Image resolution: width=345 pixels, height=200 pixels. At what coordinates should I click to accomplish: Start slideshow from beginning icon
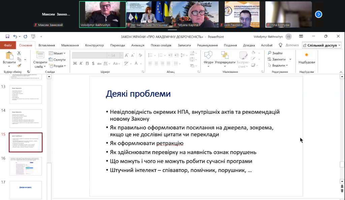[33, 36]
